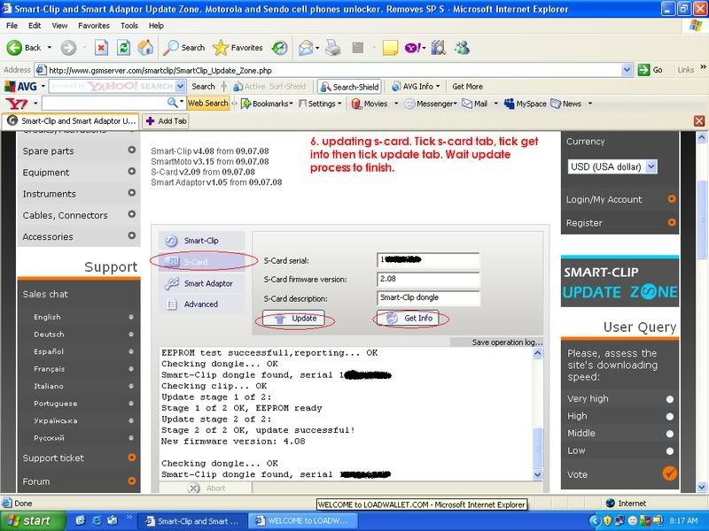Select Very high speed radio option
This screenshot has width=709, height=531.
pos(670,399)
